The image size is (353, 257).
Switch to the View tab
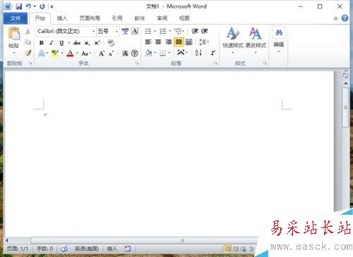184,18
